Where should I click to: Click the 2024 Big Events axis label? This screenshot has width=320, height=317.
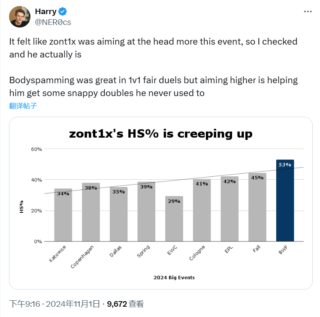(x=174, y=278)
